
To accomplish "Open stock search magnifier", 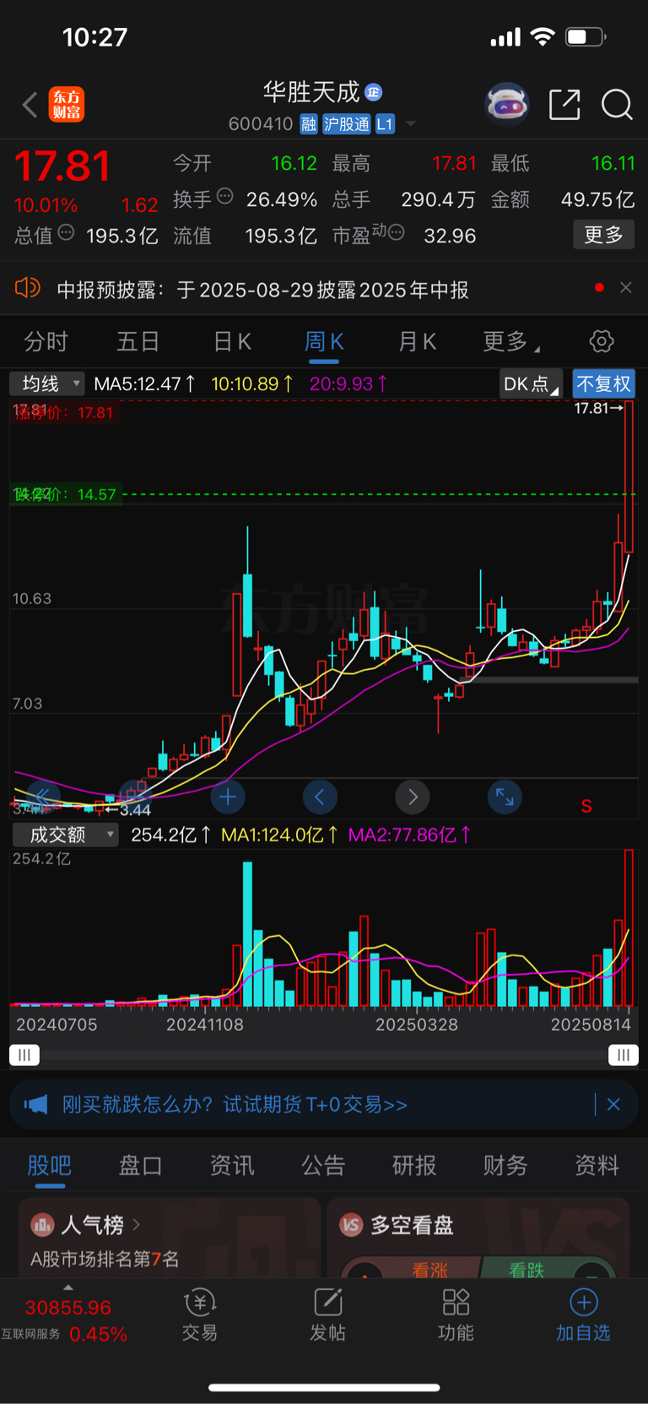I will point(617,105).
